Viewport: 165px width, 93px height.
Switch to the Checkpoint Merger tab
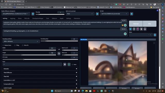coord(38,18)
